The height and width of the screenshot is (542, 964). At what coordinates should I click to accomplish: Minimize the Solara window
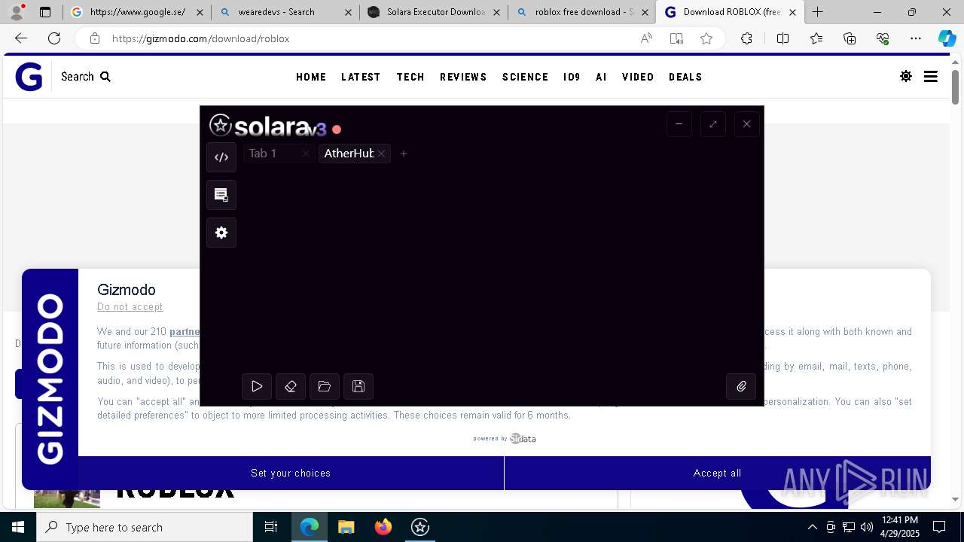(x=679, y=124)
